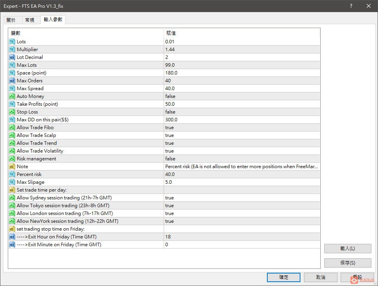Click the boolean icon beside Allow Trade Volatility
The width and height of the screenshot is (378, 286).
pos(12,151)
